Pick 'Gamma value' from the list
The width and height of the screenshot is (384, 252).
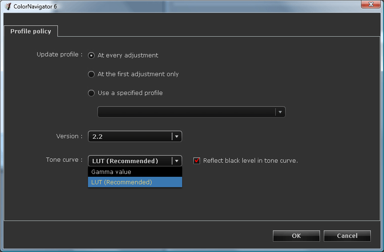[135, 172]
